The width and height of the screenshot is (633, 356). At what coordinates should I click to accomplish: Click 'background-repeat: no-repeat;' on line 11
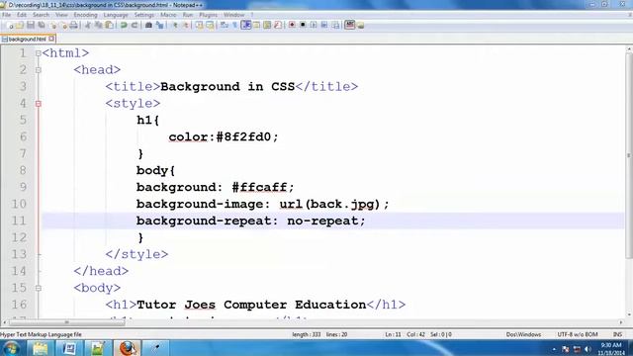[x=250, y=221]
